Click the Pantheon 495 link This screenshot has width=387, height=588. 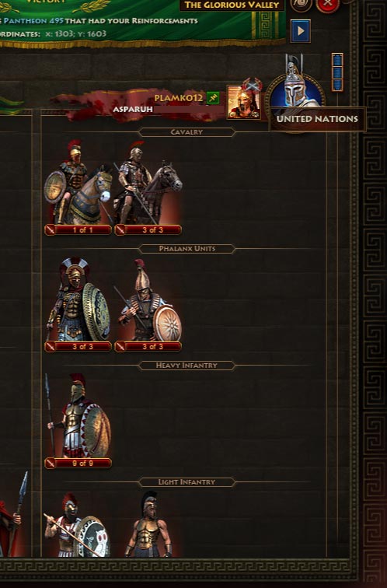[x=33, y=21]
